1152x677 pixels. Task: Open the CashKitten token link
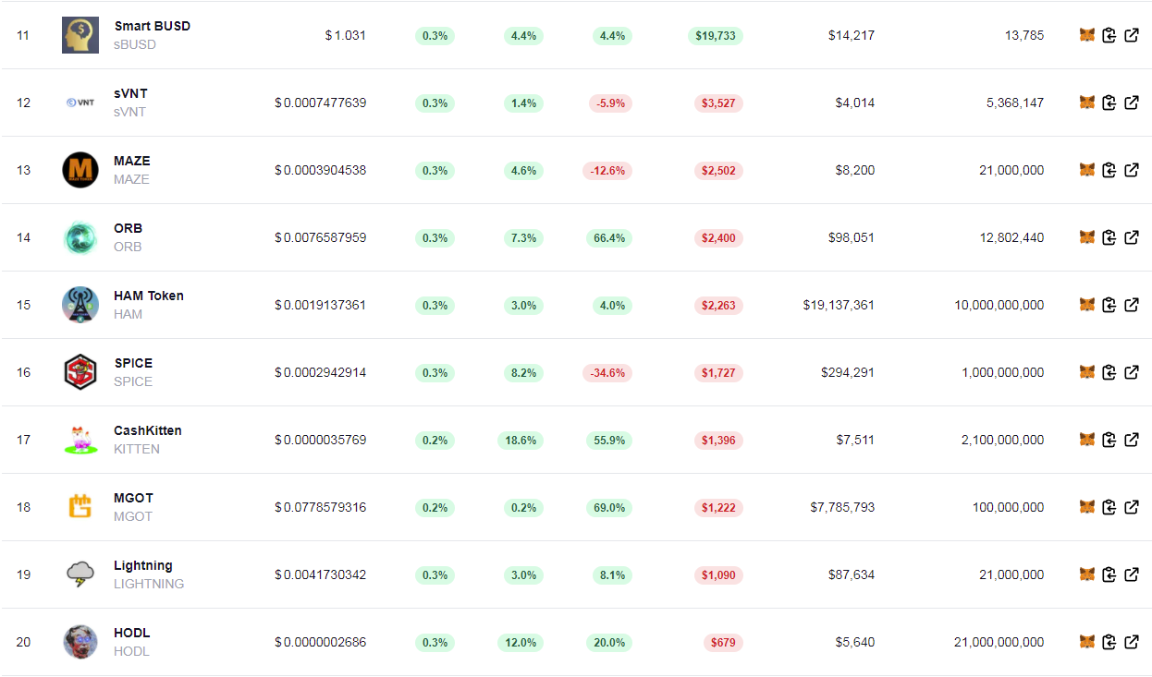coord(148,430)
